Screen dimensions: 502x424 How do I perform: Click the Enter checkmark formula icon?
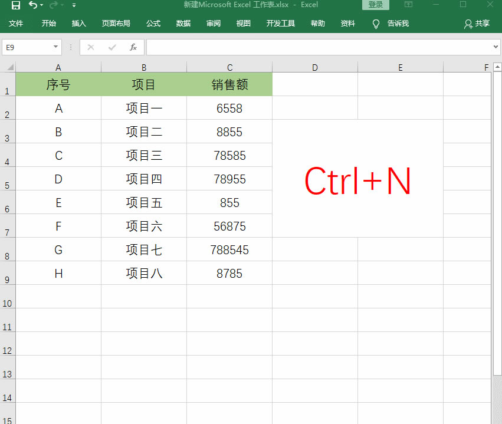112,47
